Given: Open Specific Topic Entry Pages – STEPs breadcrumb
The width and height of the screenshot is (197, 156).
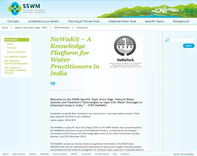Looking at the screenshot, I should point(31,27).
